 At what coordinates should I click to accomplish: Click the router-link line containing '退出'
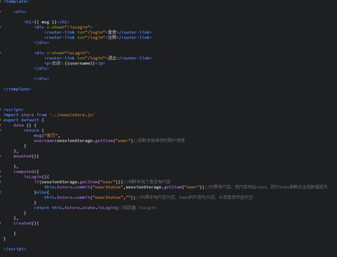[x=98, y=58]
